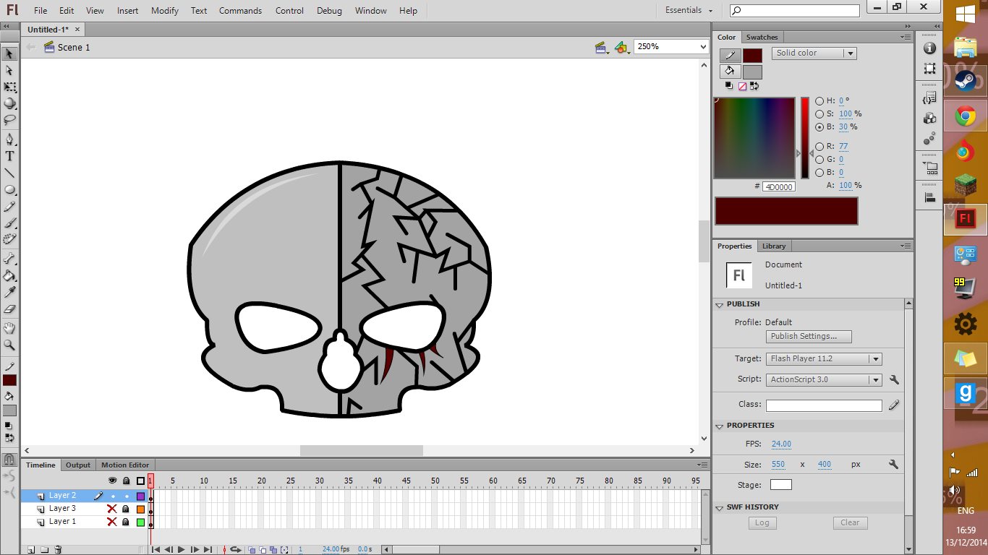
Task: Click the Stage color swatch
Action: 781,485
